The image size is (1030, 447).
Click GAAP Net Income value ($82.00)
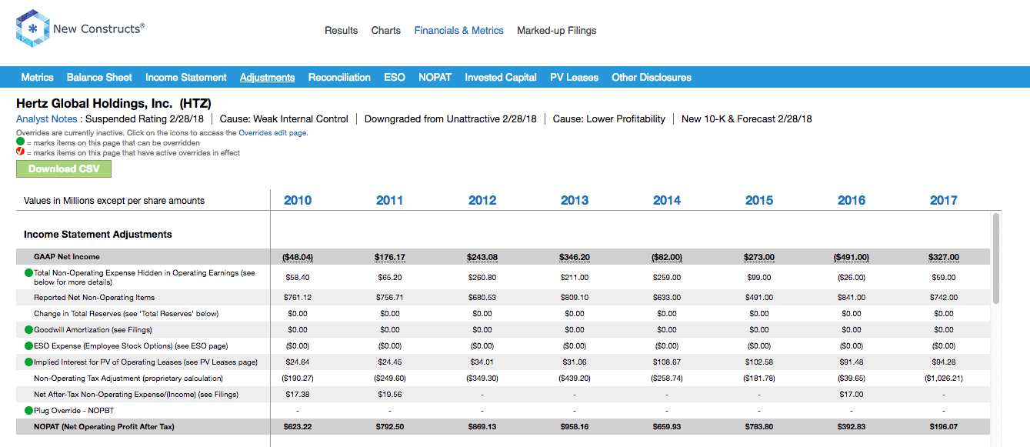click(667, 257)
